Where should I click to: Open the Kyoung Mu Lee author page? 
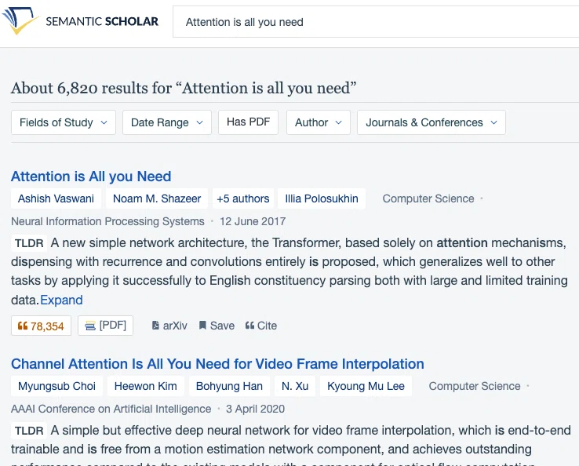click(366, 386)
